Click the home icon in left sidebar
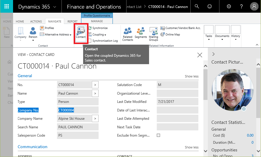261x157 pixels. click(10, 62)
